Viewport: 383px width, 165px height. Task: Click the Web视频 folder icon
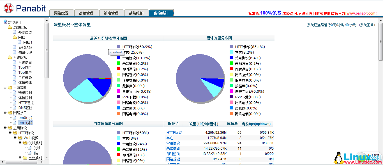click(x=20, y=138)
